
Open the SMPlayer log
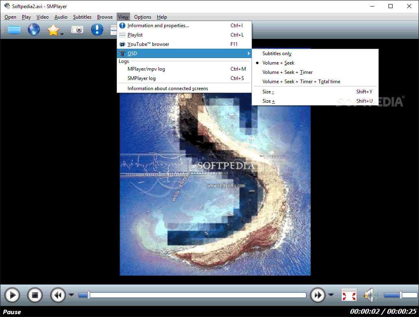pos(185,78)
